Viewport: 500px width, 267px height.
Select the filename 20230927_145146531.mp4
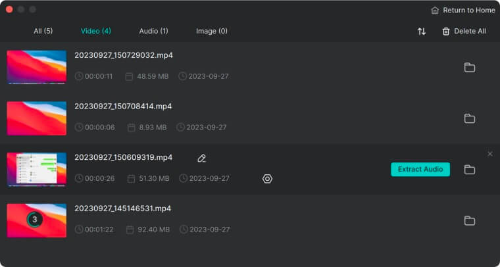coord(123,208)
